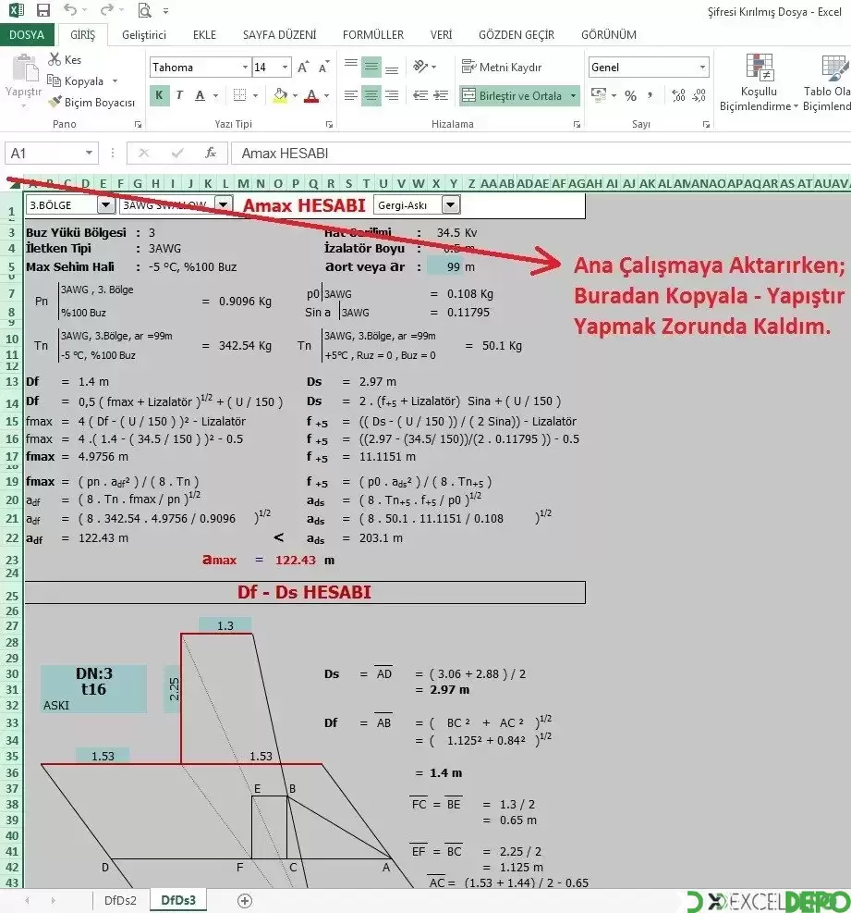Open print preview from quick access toolbar
This screenshot has width=851, height=913.
(x=143, y=10)
